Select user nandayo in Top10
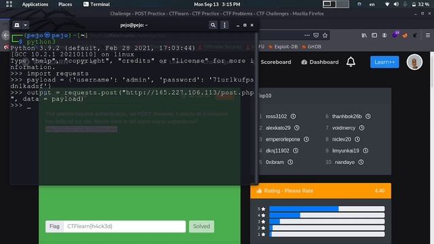434x244 pixels. (x=344, y=162)
